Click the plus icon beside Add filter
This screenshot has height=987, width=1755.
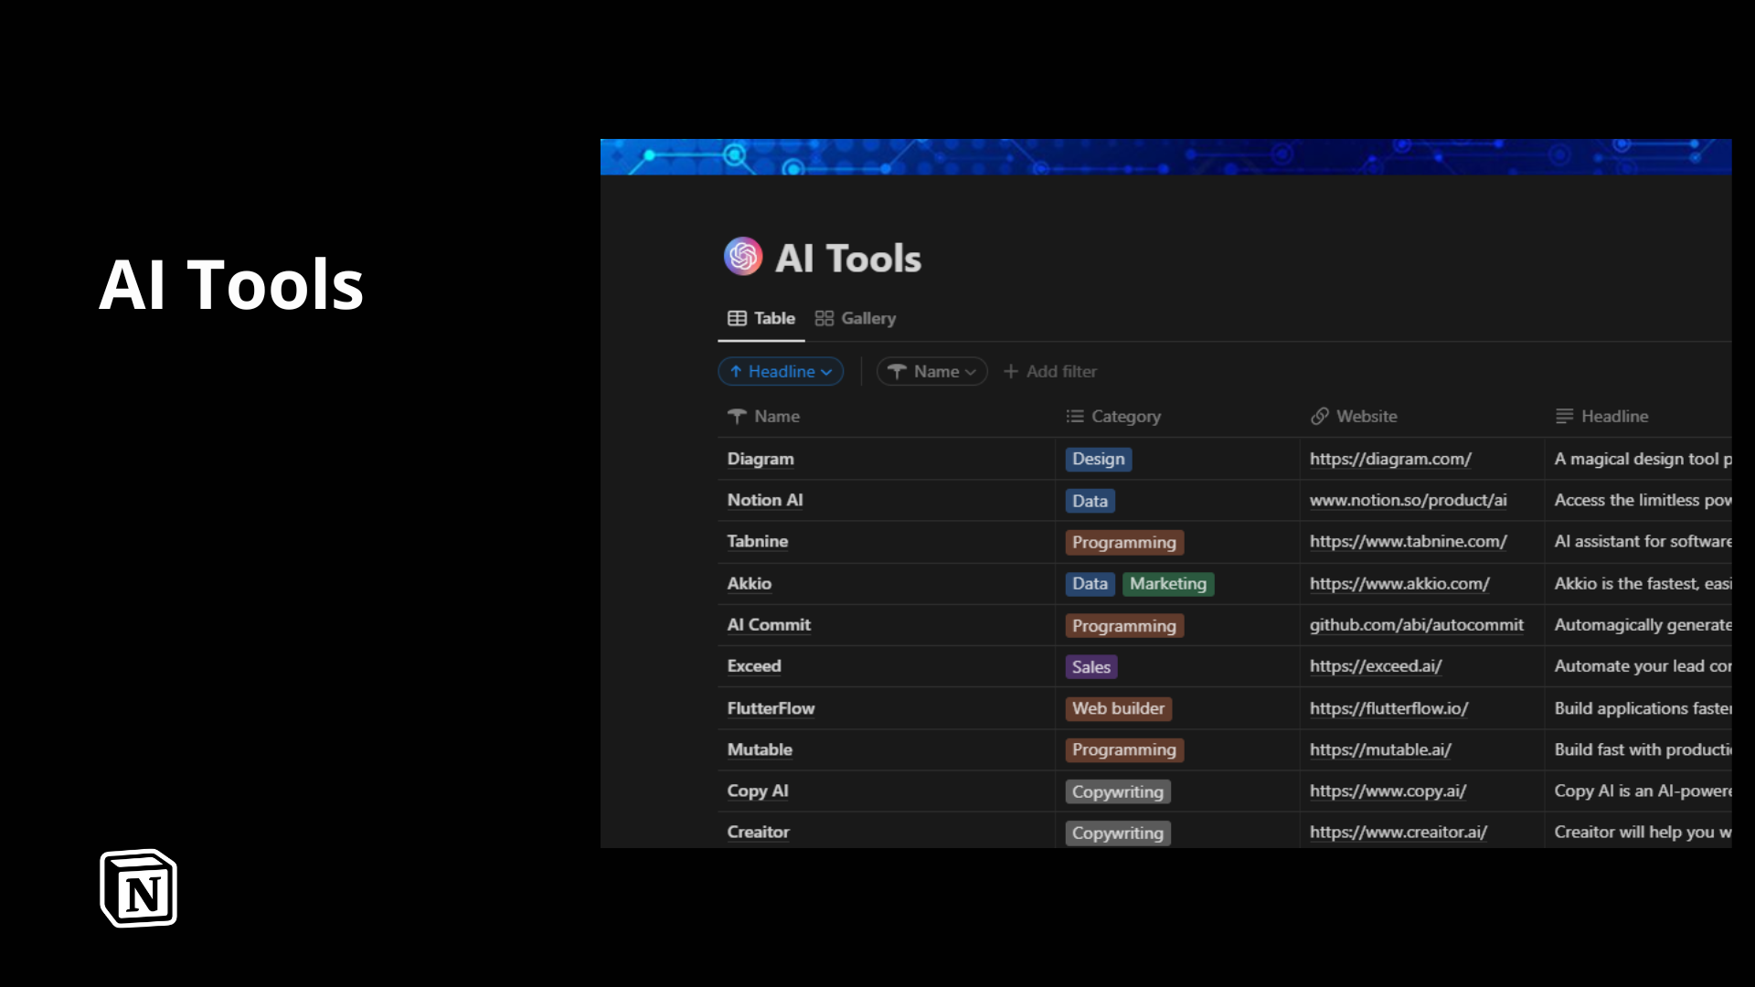coord(1011,371)
